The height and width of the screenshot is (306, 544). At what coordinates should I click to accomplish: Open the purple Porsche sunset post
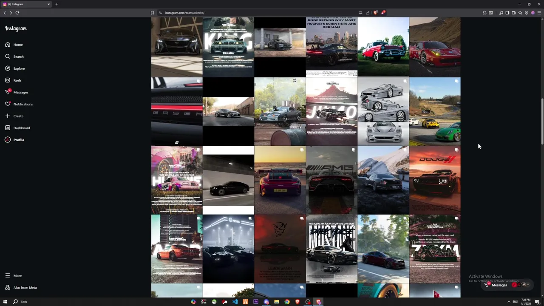pos(280,180)
